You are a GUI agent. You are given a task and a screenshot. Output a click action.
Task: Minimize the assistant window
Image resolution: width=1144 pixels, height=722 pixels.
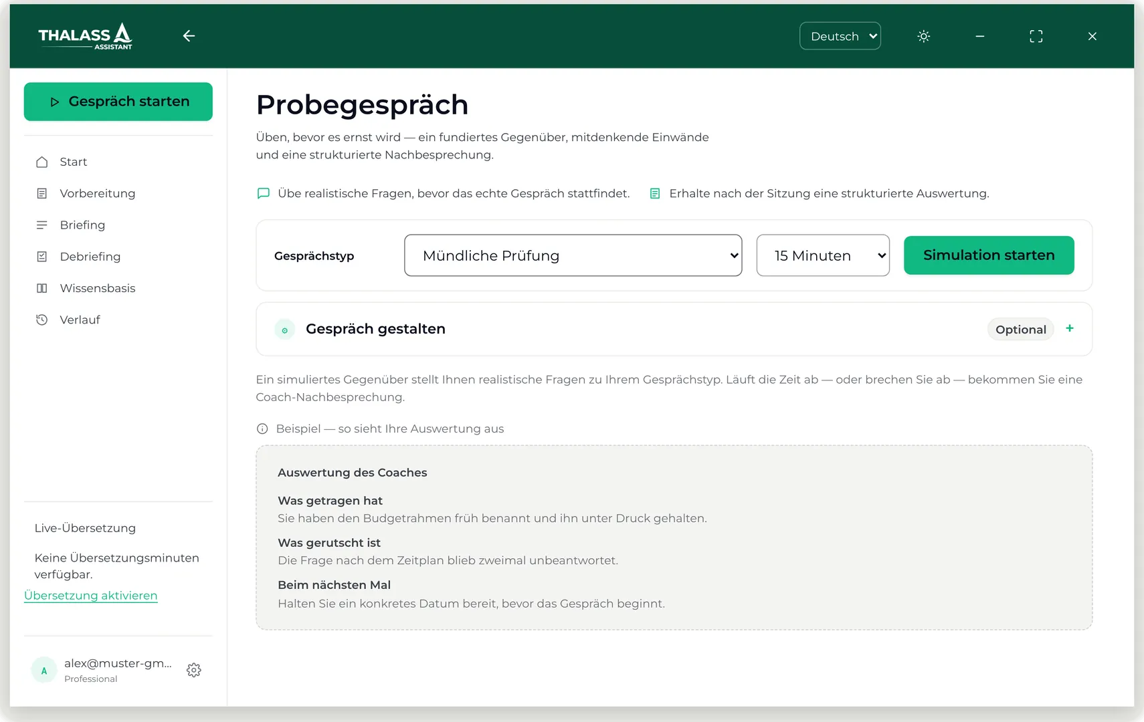point(980,36)
